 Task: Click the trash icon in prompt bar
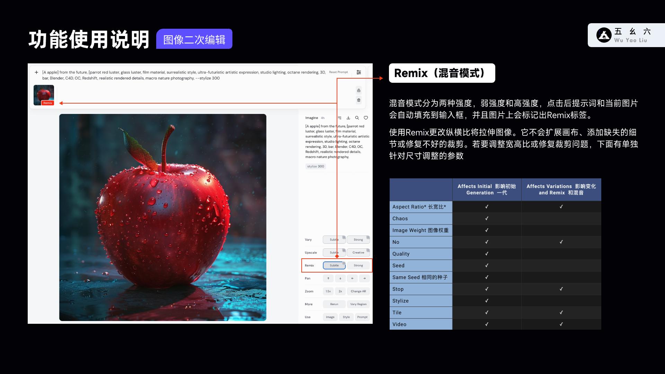pos(359,100)
